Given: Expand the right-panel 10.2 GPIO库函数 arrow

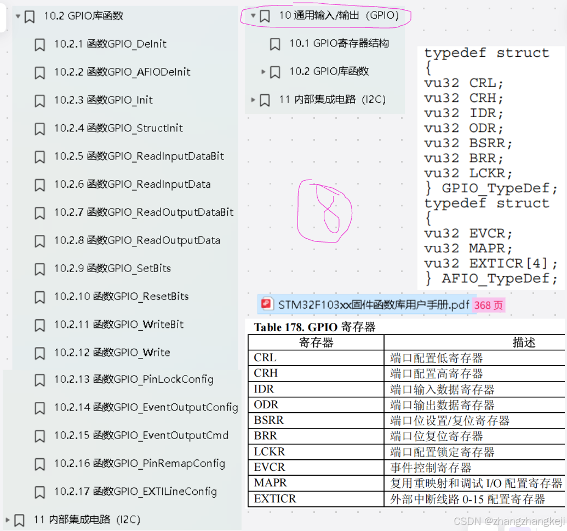Looking at the screenshot, I should click(x=264, y=72).
